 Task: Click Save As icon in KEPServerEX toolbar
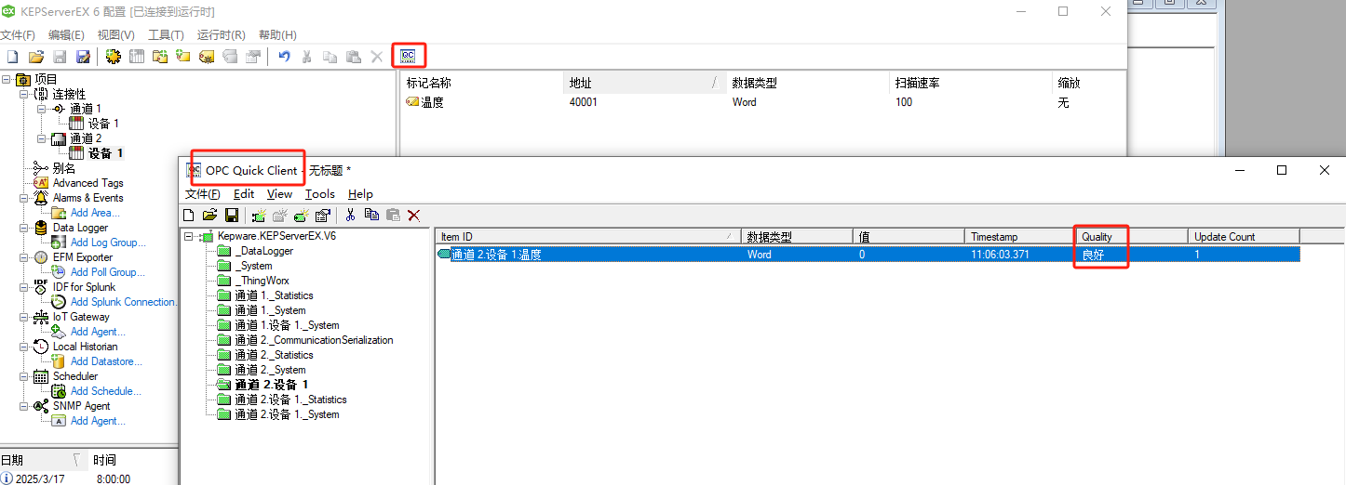pyautogui.click(x=83, y=57)
